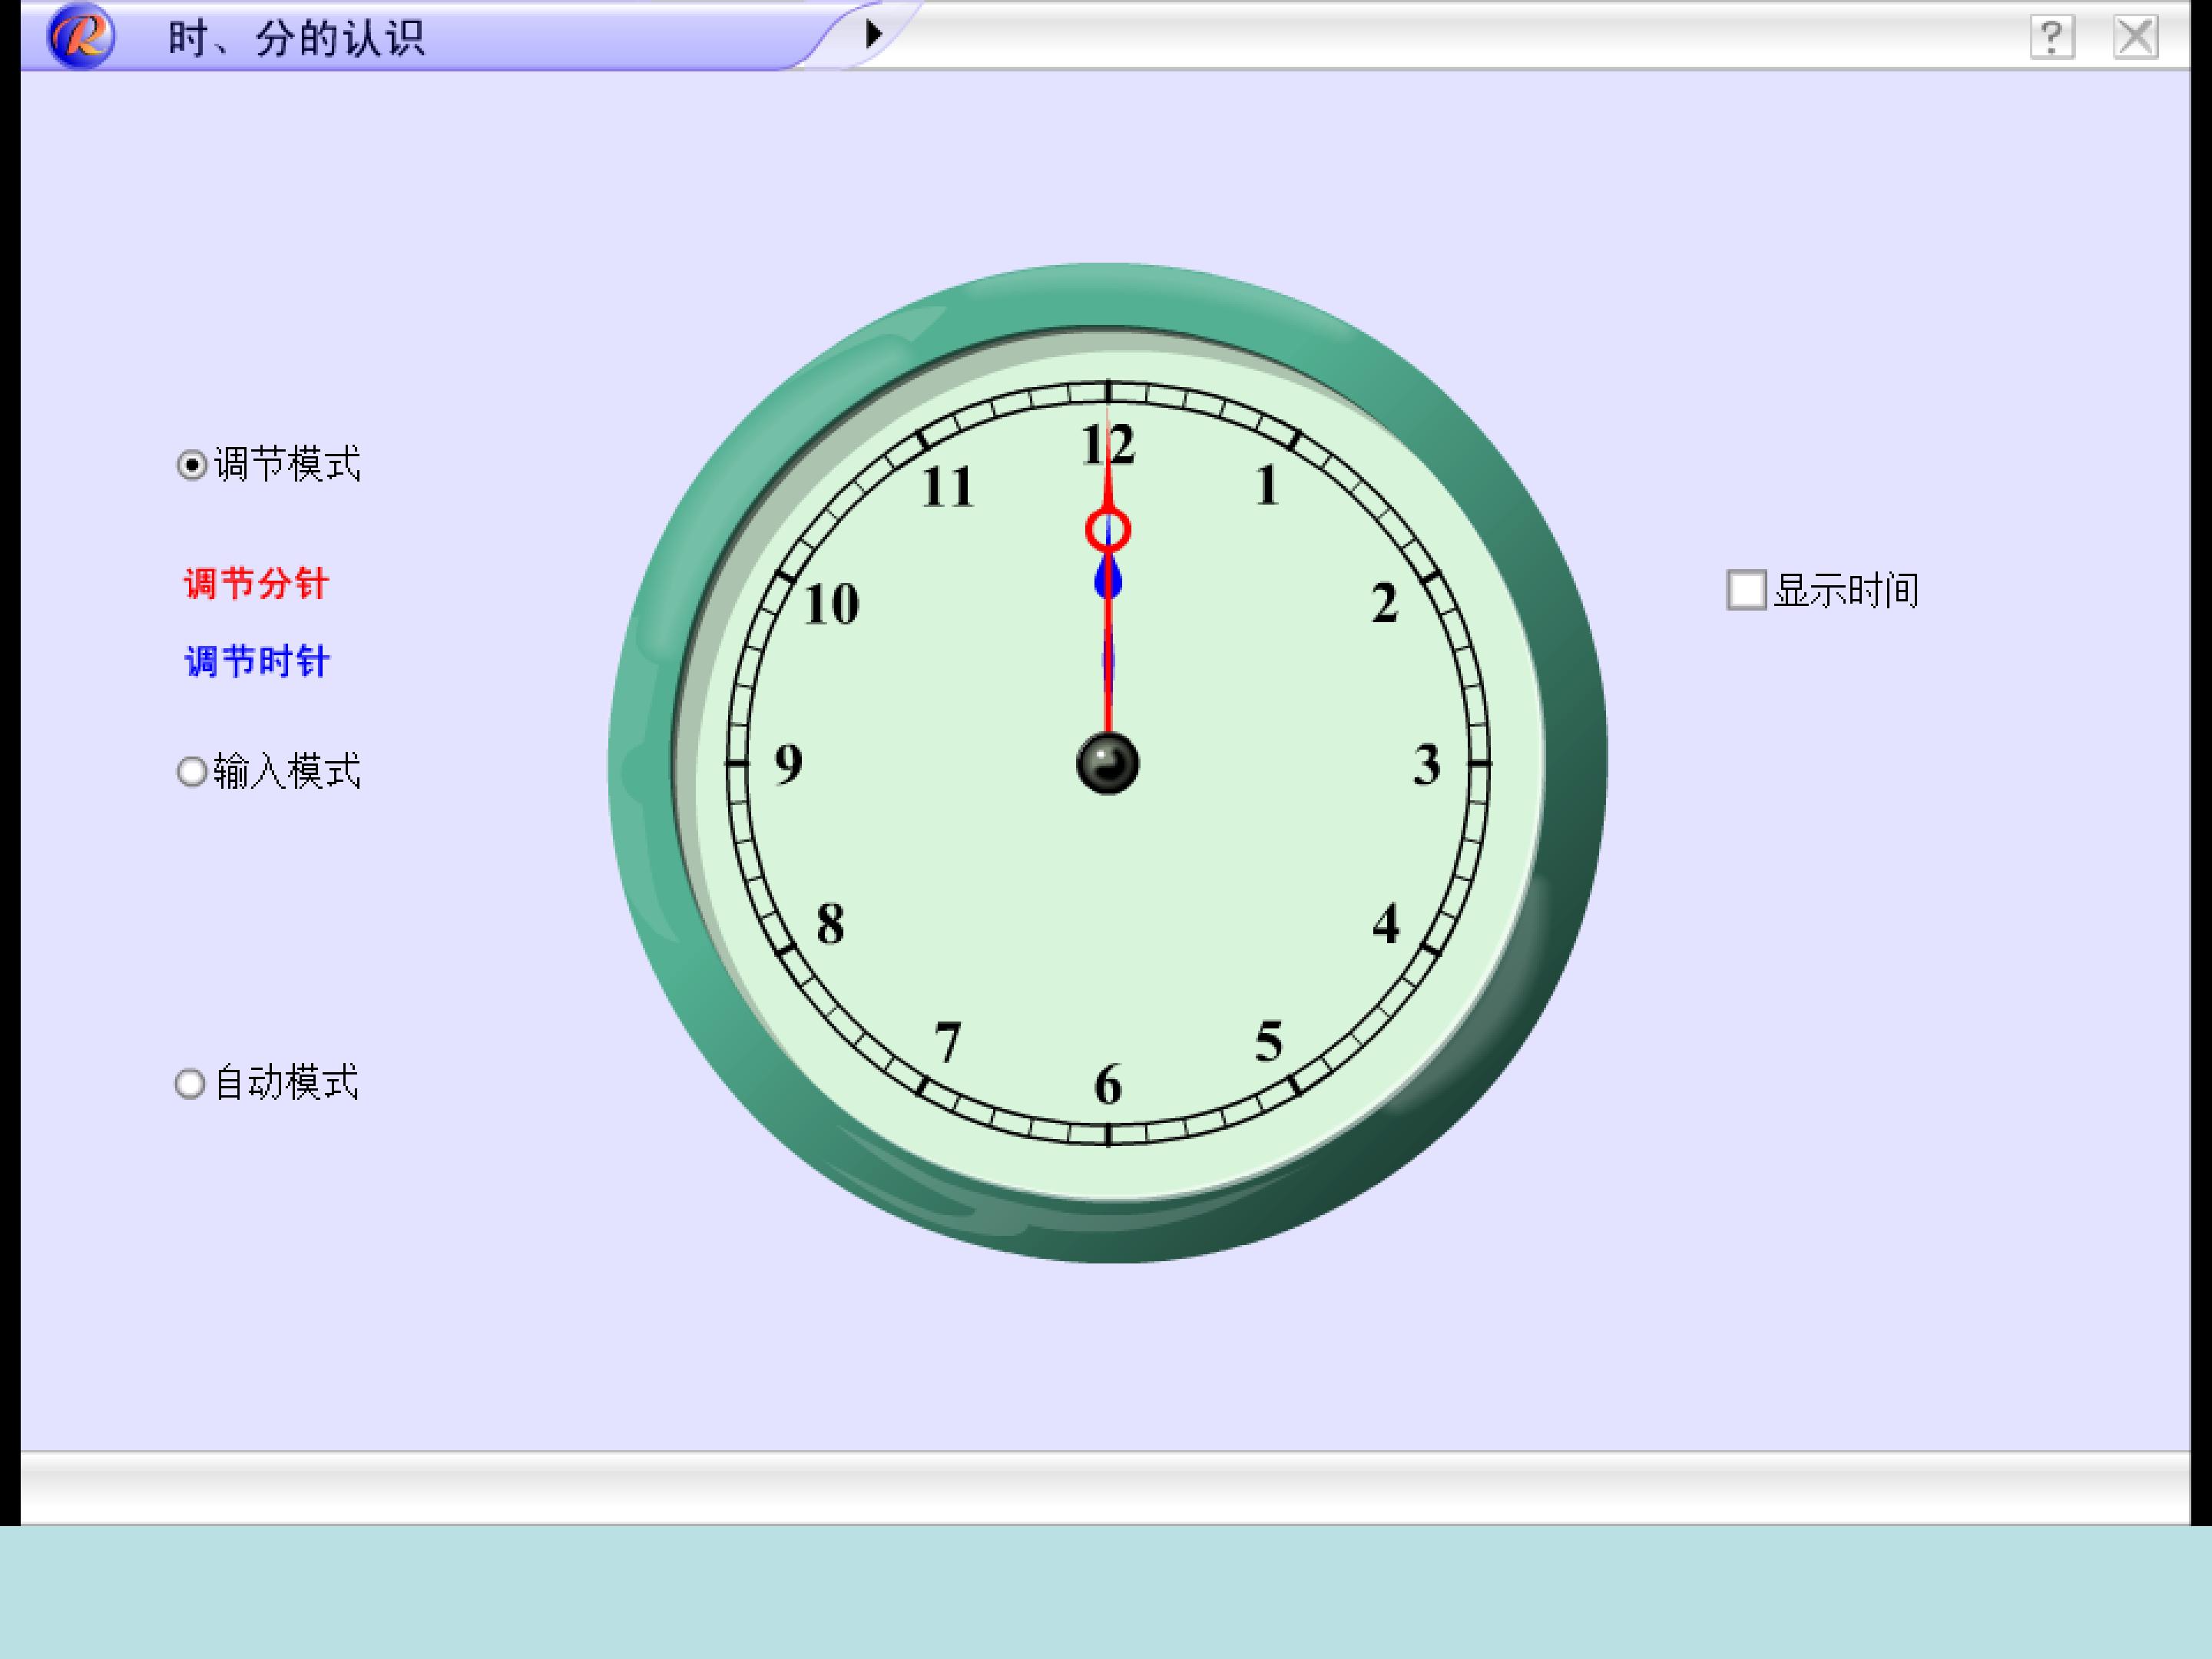Image resolution: width=2212 pixels, height=1659 pixels.
Task: Select the 自动模式 radio button
Action: (190, 1084)
